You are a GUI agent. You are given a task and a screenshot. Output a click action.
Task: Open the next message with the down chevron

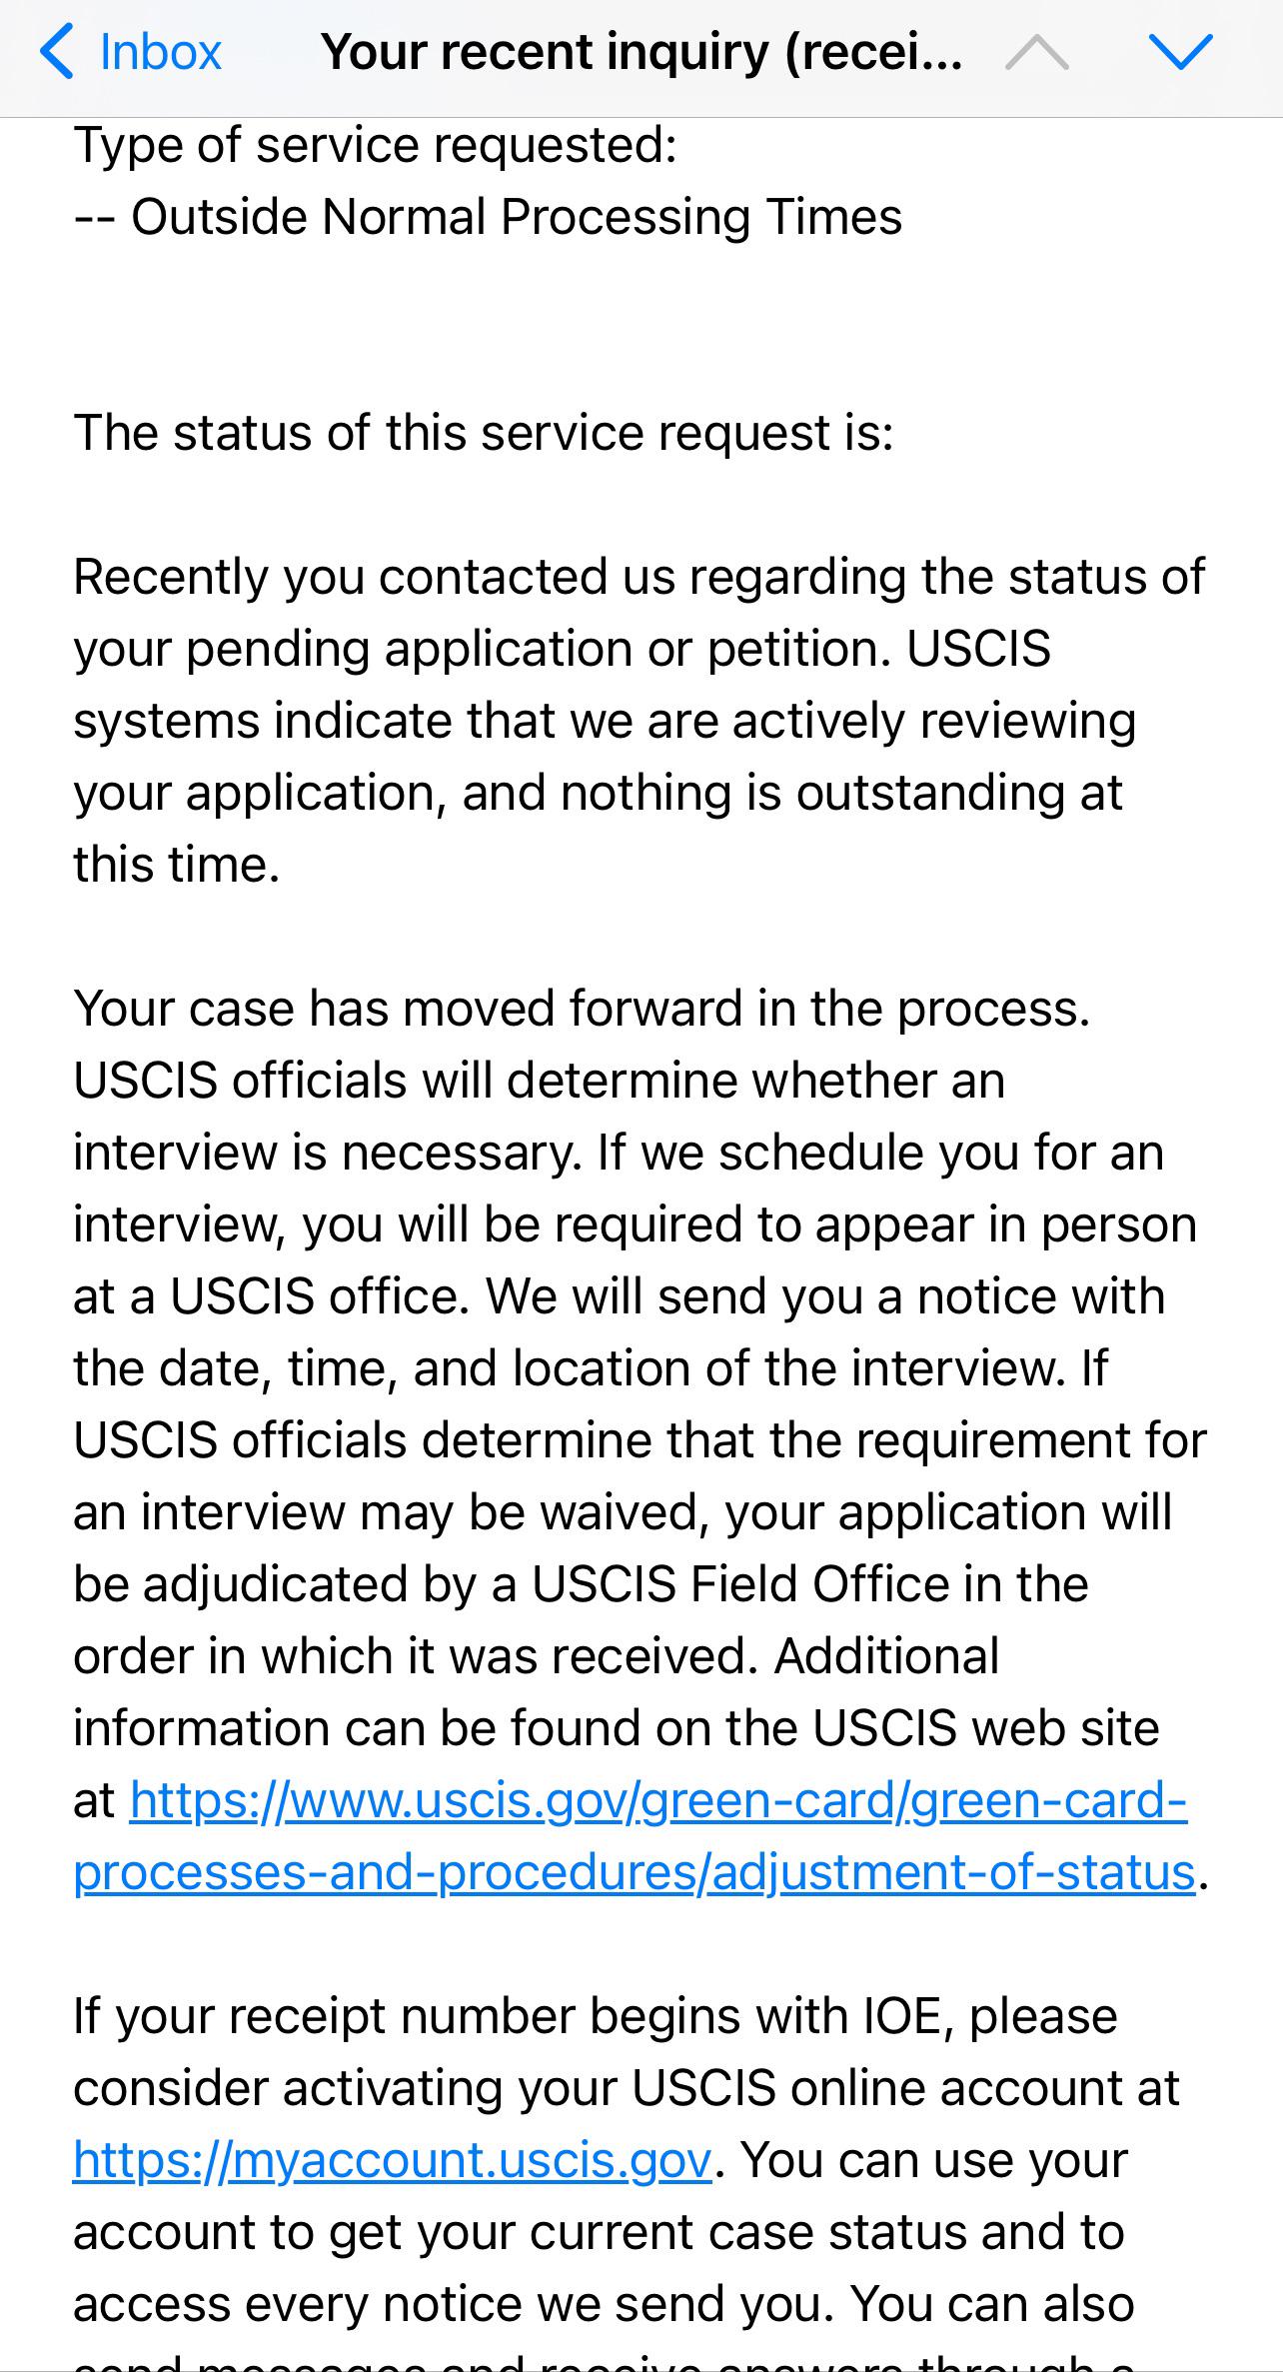[1180, 52]
